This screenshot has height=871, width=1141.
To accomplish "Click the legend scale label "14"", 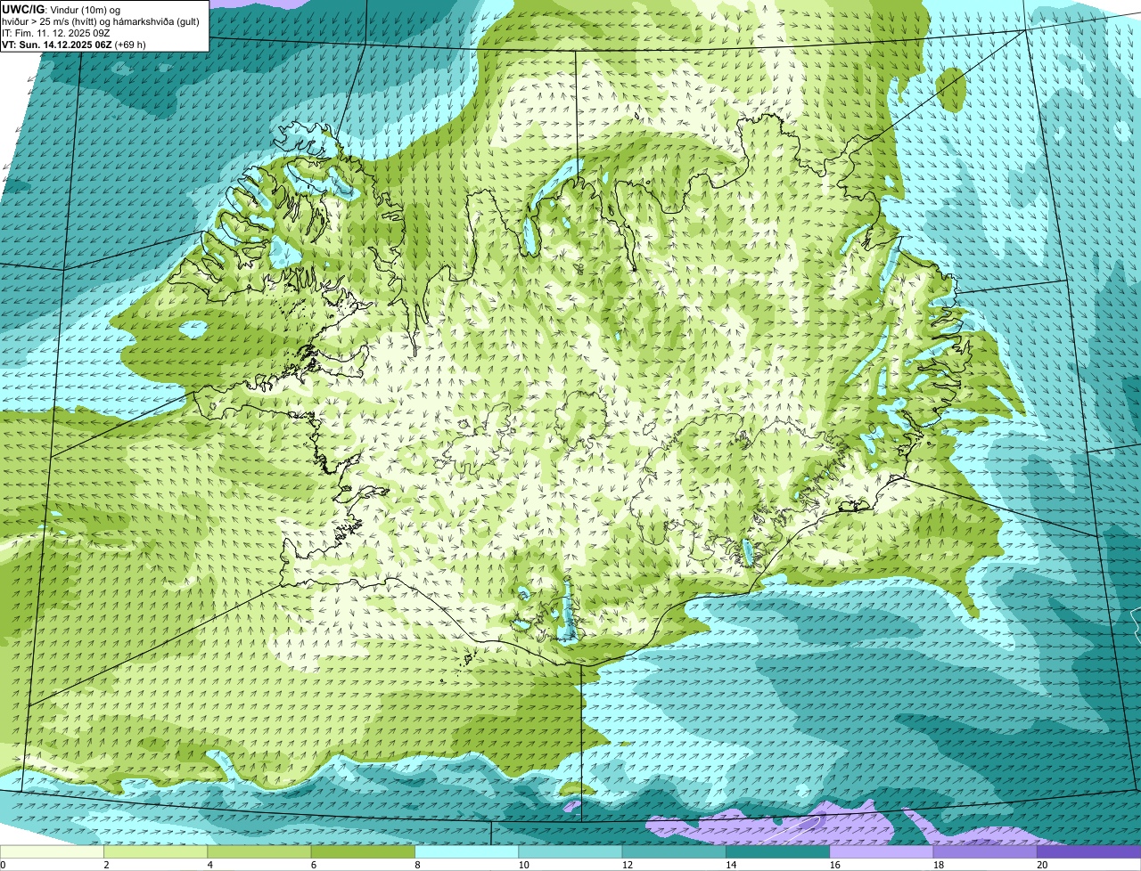I will point(730,865).
